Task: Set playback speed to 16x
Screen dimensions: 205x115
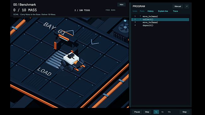Action: (169, 112)
